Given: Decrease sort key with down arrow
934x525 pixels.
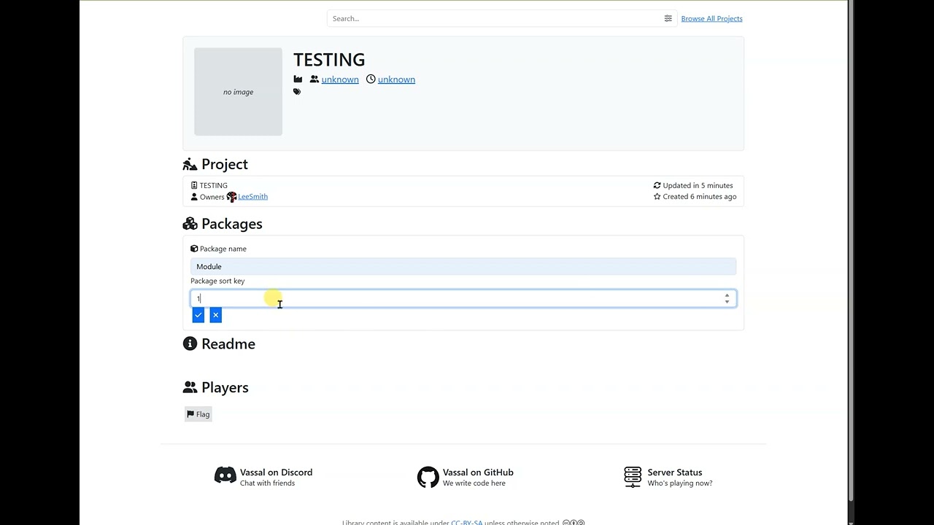Looking at the screenshot, I should 727,302.
